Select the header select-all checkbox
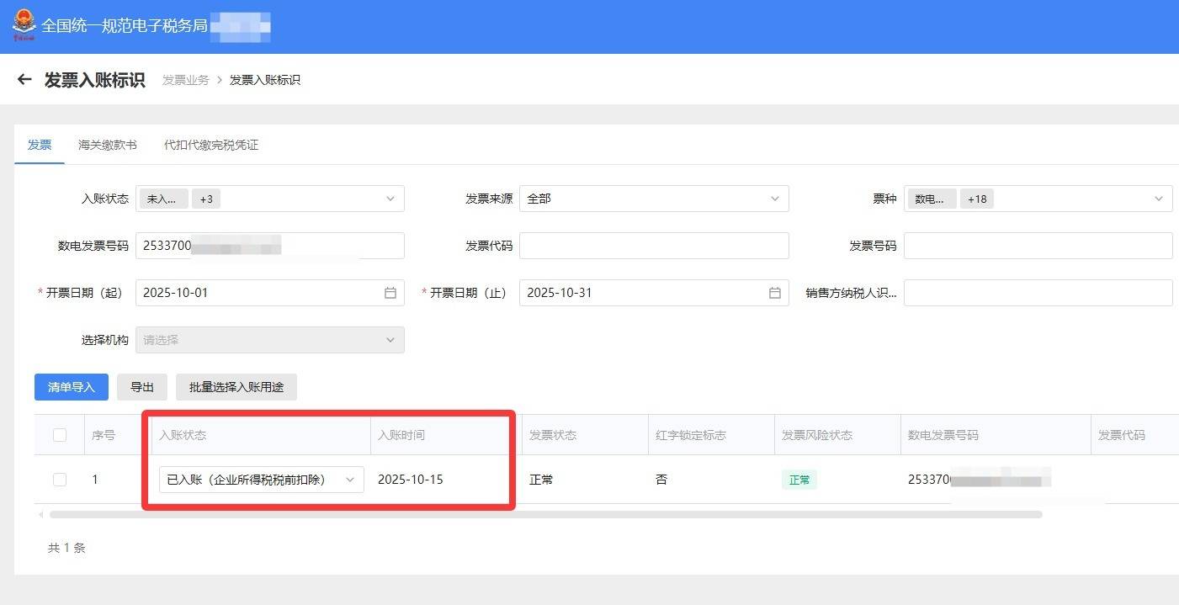 click(60, 435)
